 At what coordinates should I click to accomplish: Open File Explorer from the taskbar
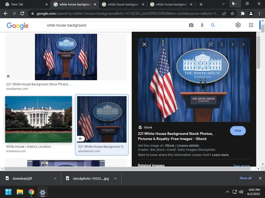point(20,192)
